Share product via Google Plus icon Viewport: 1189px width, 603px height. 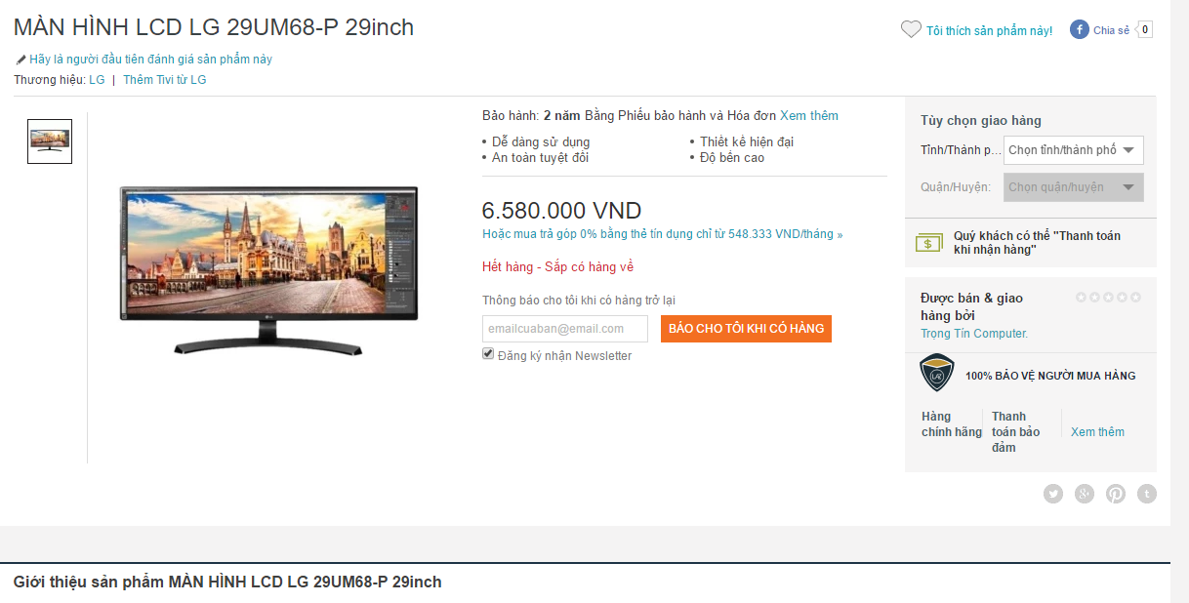(x=1085, y=494)
